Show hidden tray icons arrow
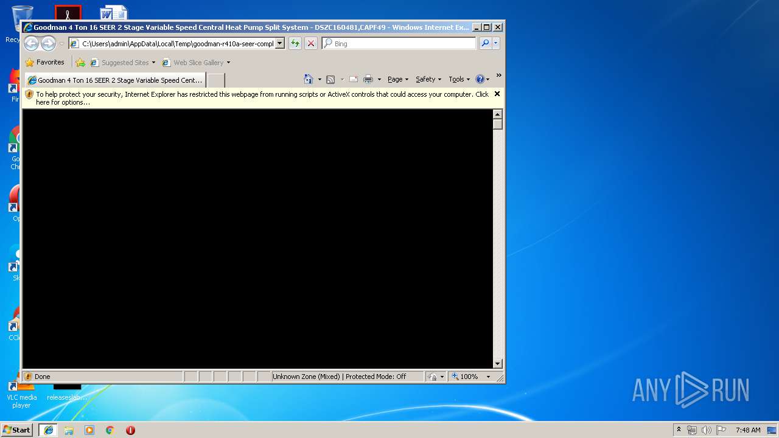Screen dimensions: 779x438 679,429
